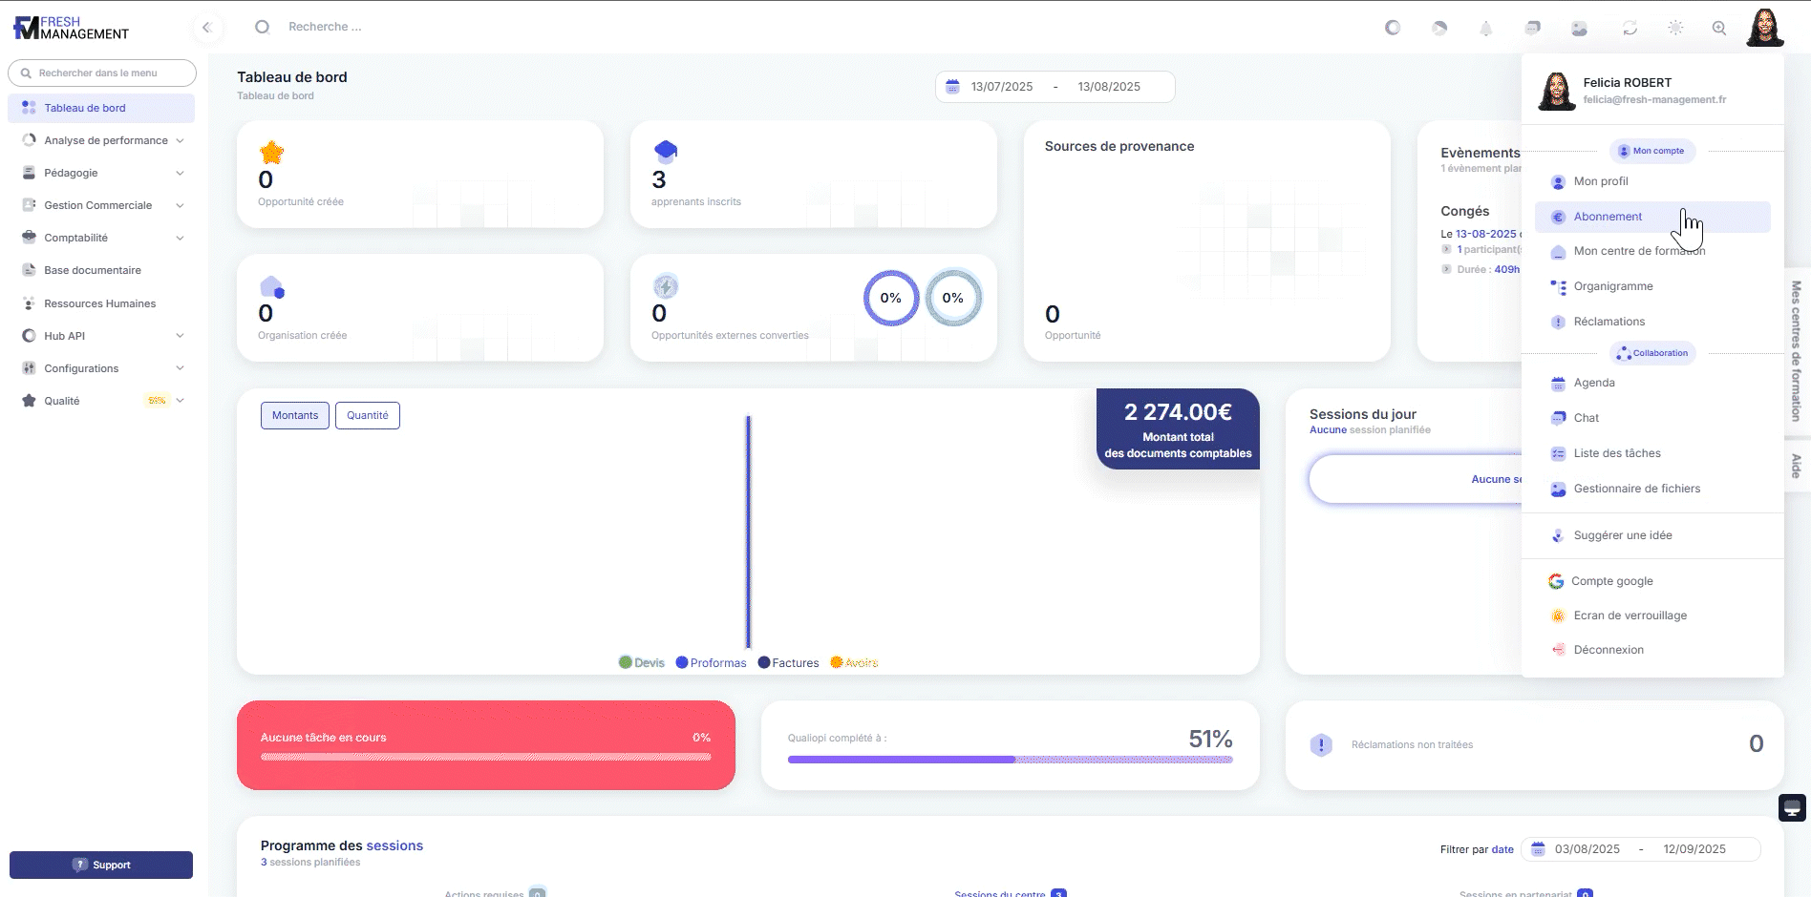The height and width of the screenshot is (897, 1811).
Task: Click the zoom magnifier icon in top bar
Action: coord(1719,29)
